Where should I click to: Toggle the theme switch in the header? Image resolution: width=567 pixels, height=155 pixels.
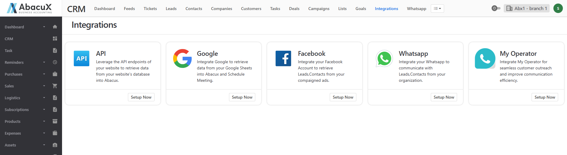(496, 8)
